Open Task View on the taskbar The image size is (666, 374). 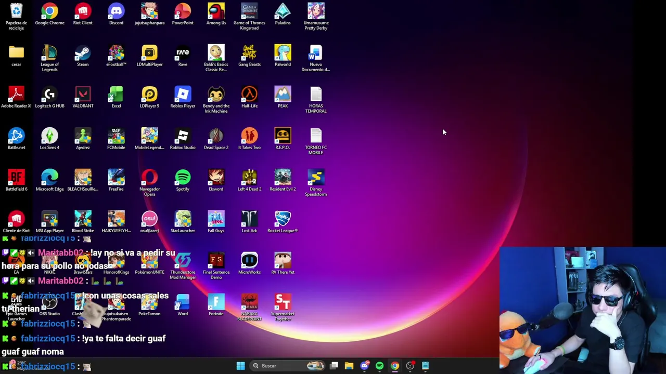[x=334, y=366]
